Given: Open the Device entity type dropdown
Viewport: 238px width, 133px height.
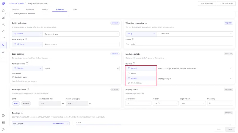Looking at the screenshot, I should (27, 34).
